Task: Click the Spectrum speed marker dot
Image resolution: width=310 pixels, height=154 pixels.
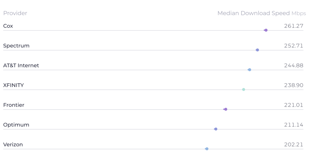Action: (257, 50)
